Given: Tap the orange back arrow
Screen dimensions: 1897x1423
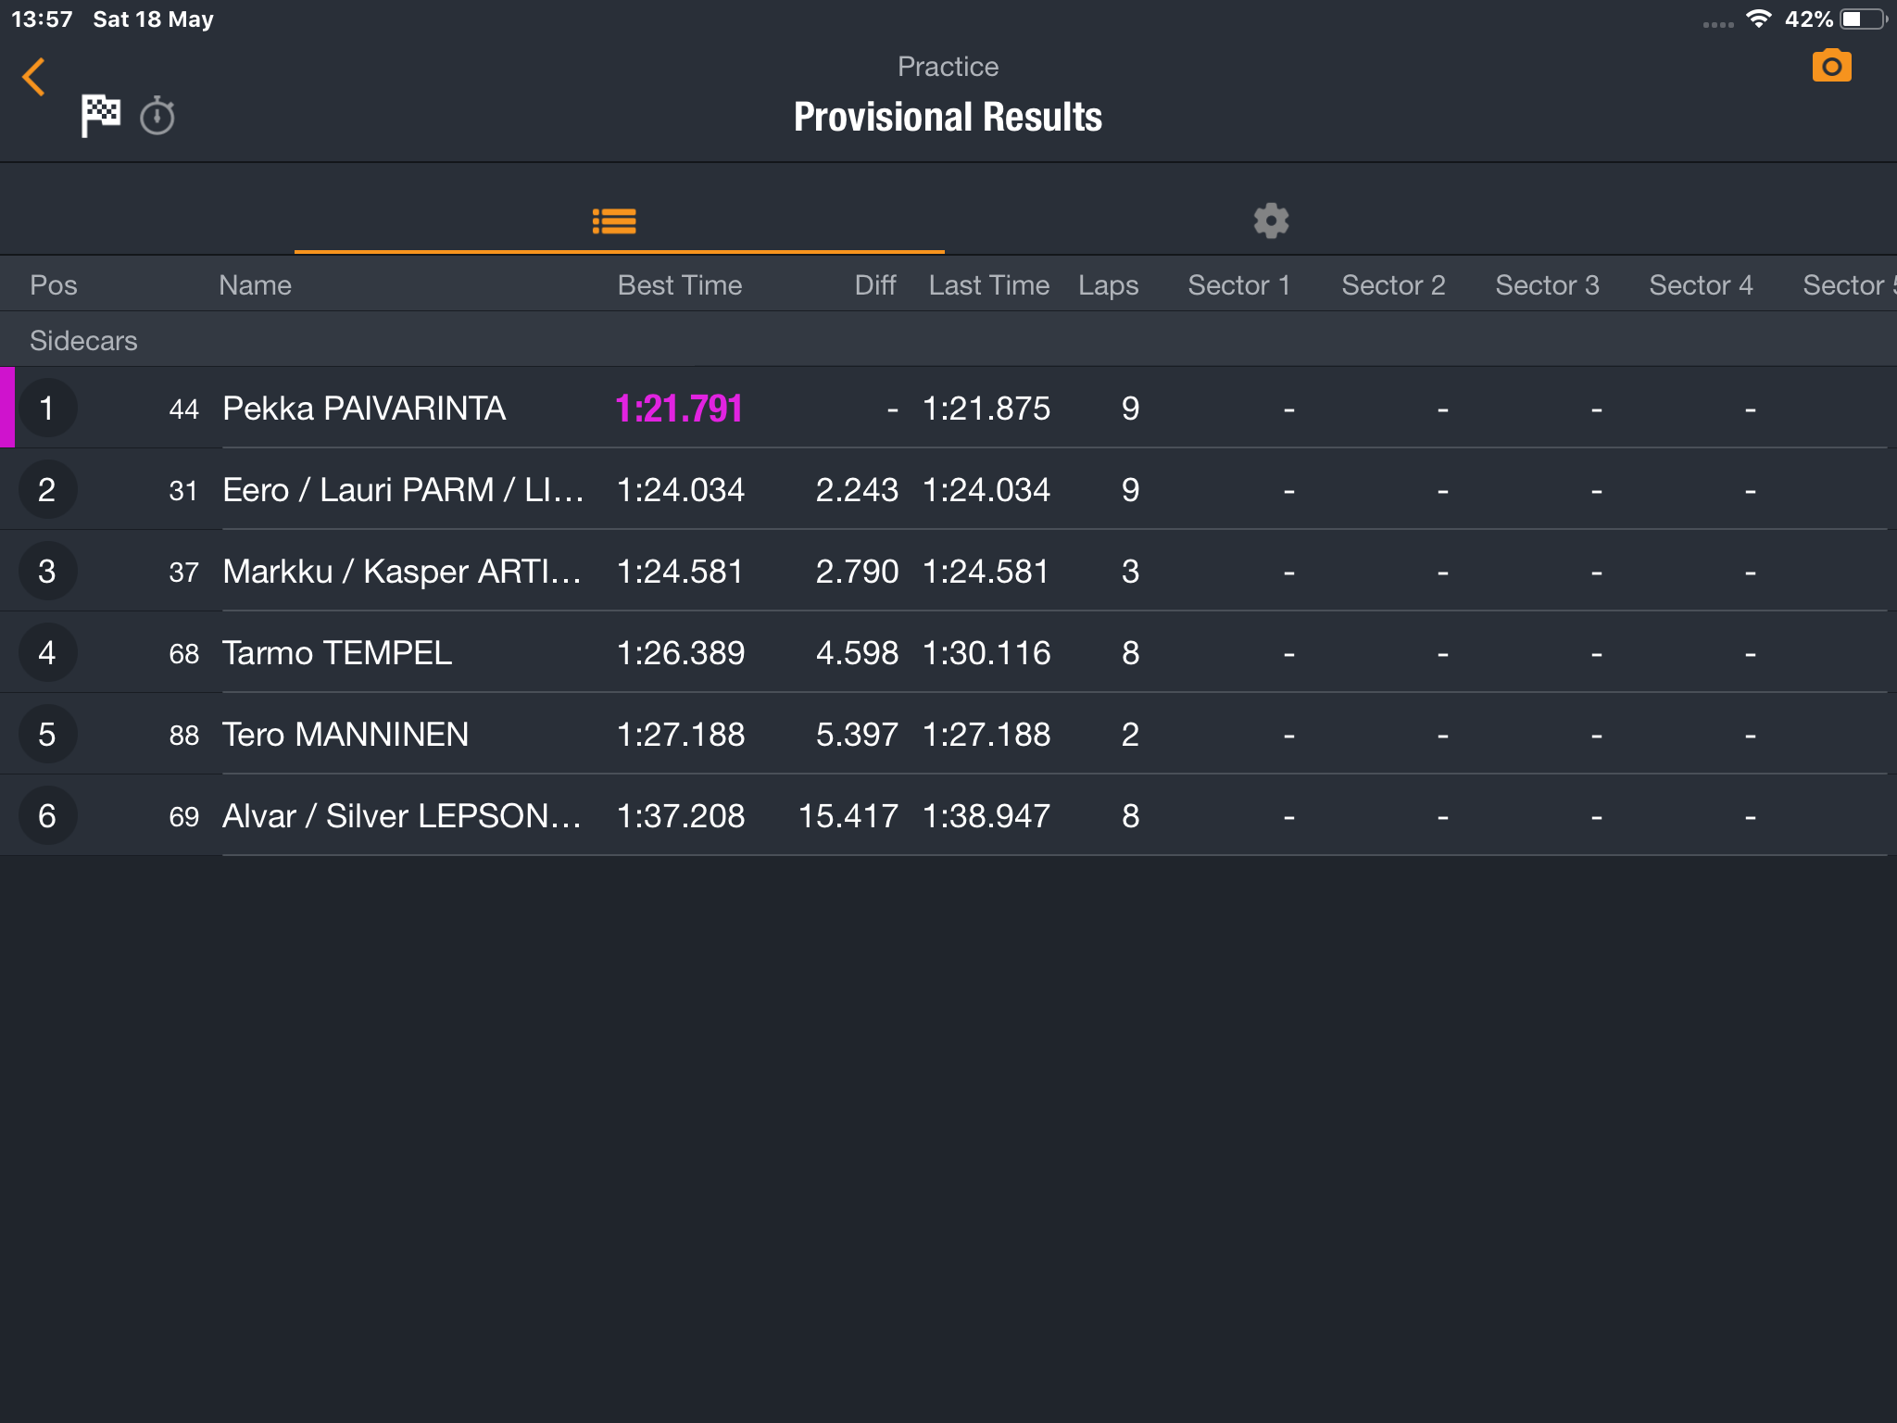Looking at the screenshot, I should pos(34,77).
